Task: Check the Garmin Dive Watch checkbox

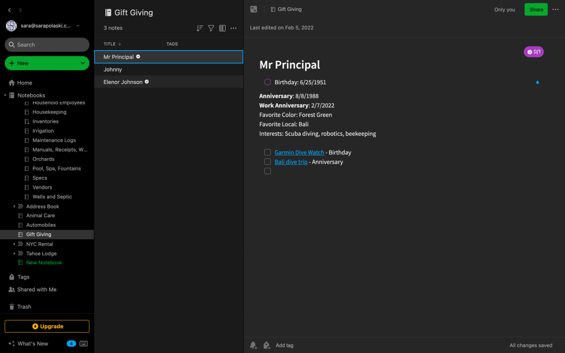Action: point(268,152)
